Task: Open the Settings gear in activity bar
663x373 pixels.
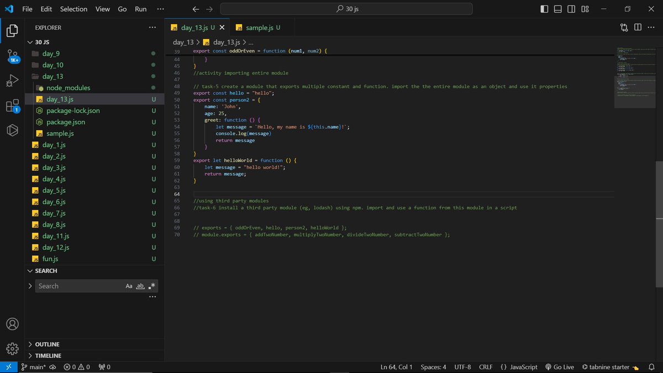Action: click(x=12, y=349)
